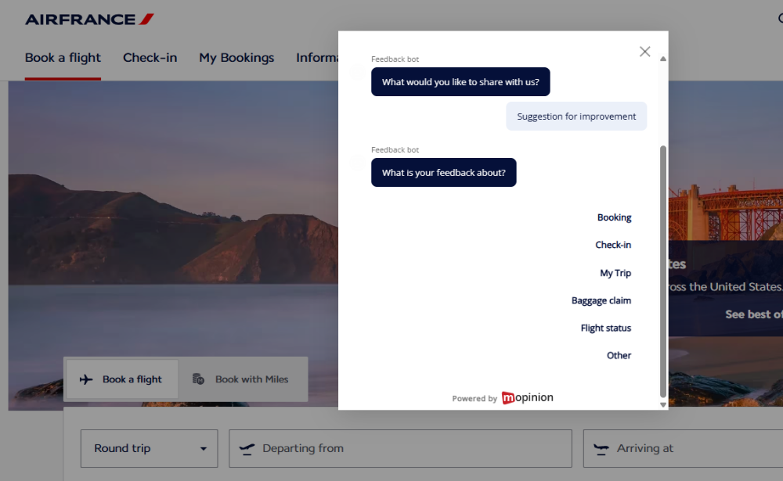Click the airplane icon beside Book a flight option
The image size is (783, 481).
pos(86,379)
